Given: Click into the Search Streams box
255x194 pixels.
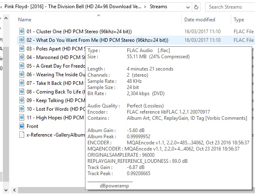Looking at the screenshot, I should [230, 7].
